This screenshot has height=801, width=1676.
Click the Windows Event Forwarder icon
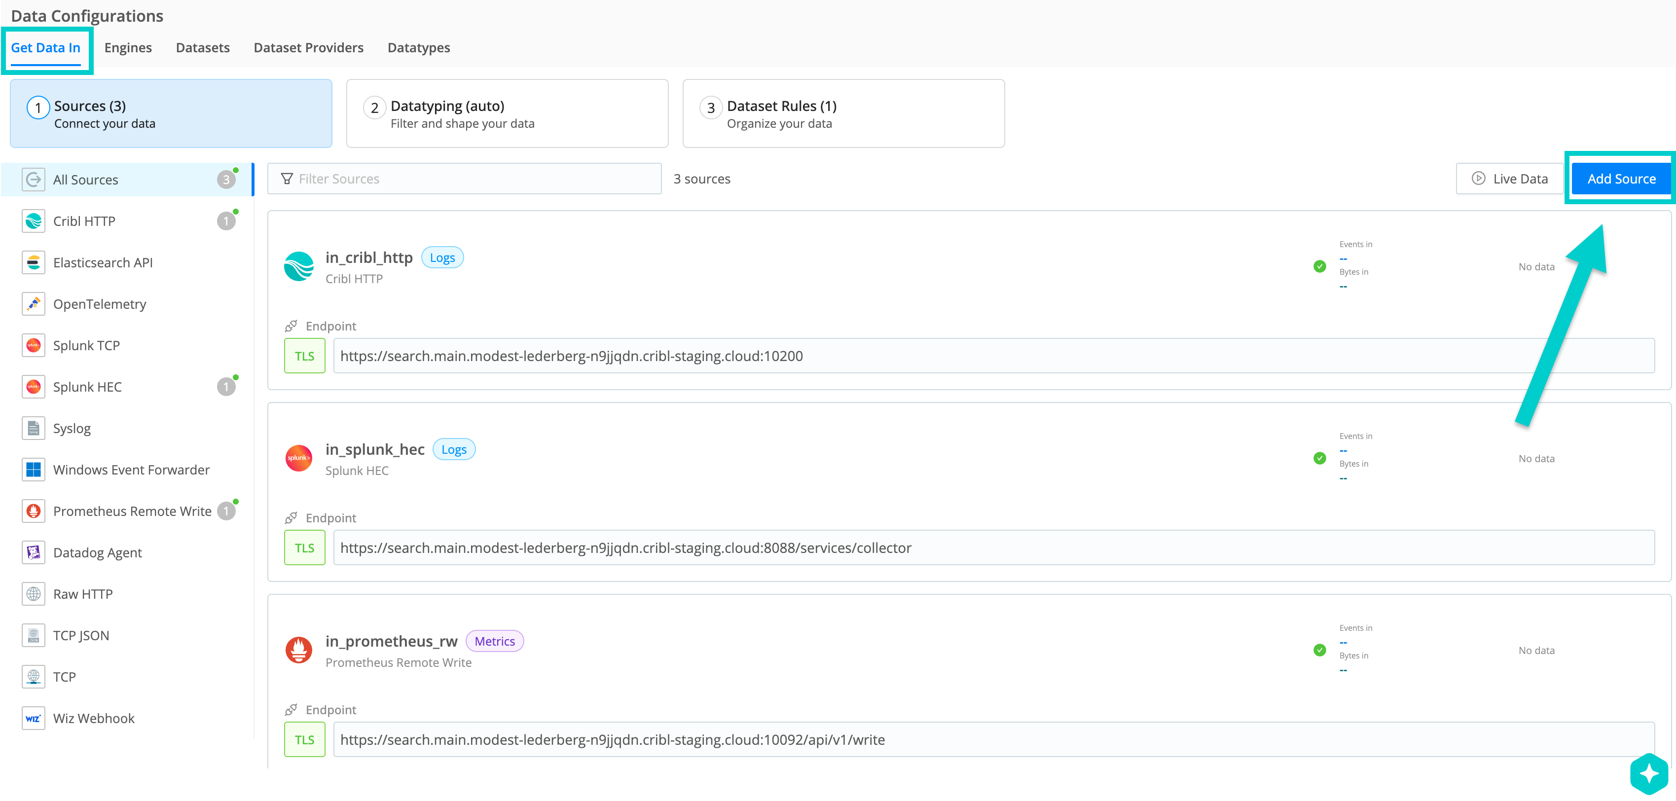point(33,470)
